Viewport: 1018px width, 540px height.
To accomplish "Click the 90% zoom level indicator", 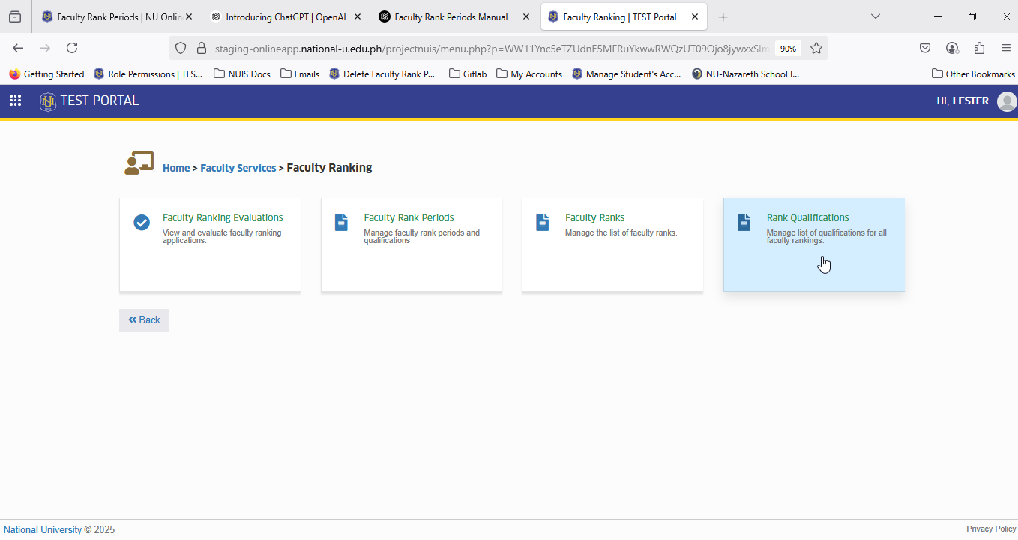I will [x=788, y=49].
